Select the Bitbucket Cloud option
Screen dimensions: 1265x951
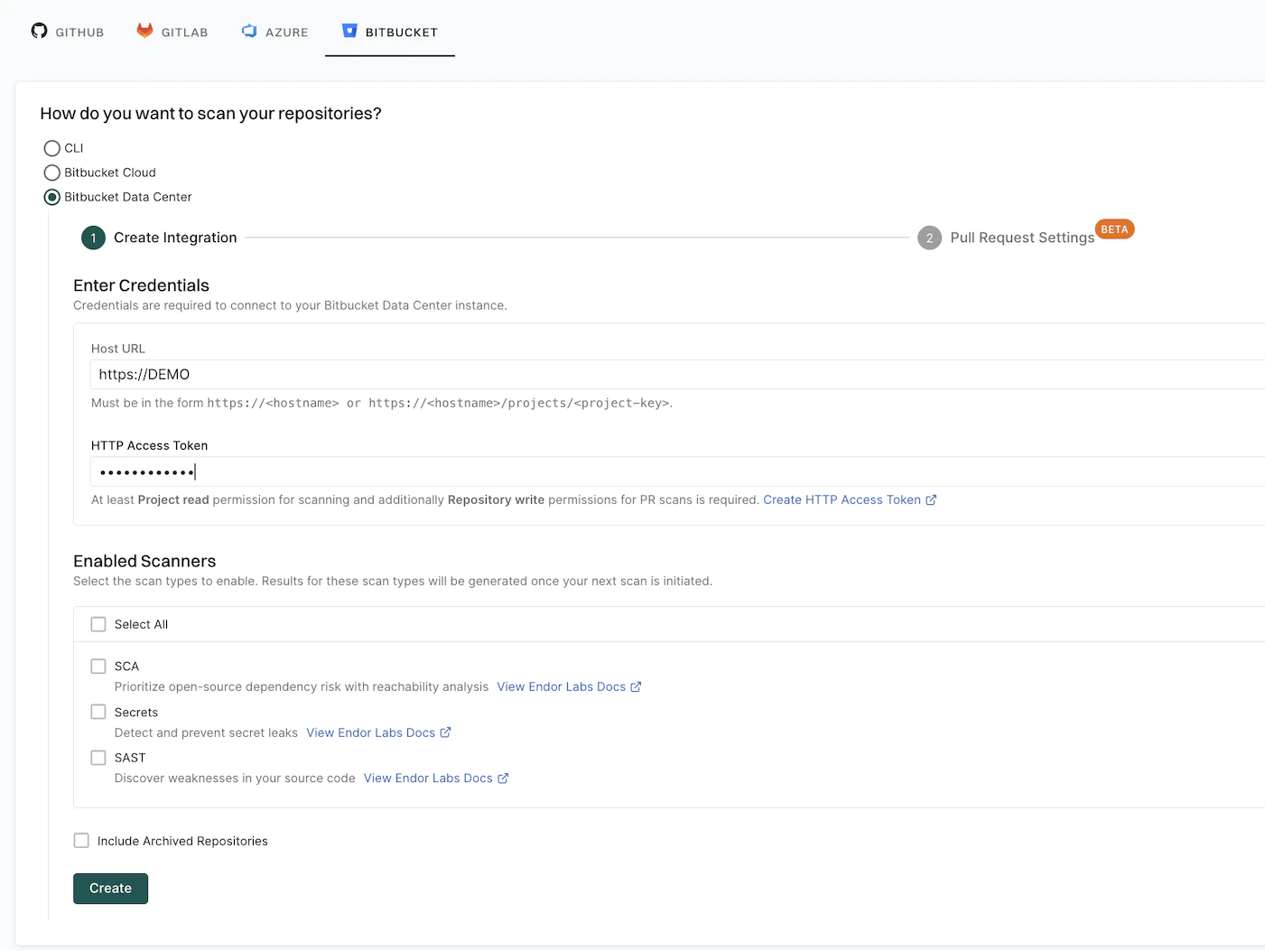tap(51, 172)
